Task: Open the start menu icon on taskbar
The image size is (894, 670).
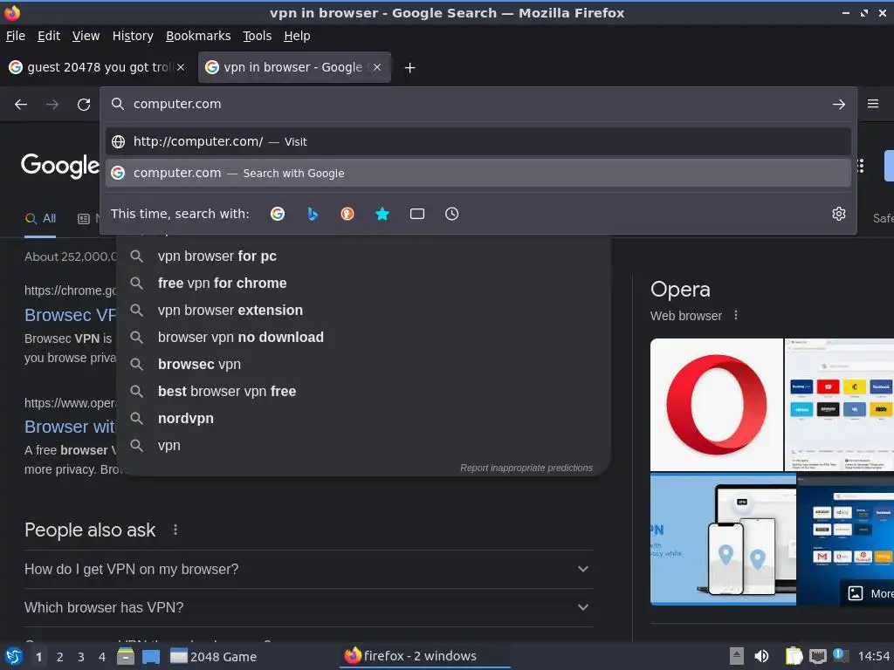Action: tap(14, 656)
